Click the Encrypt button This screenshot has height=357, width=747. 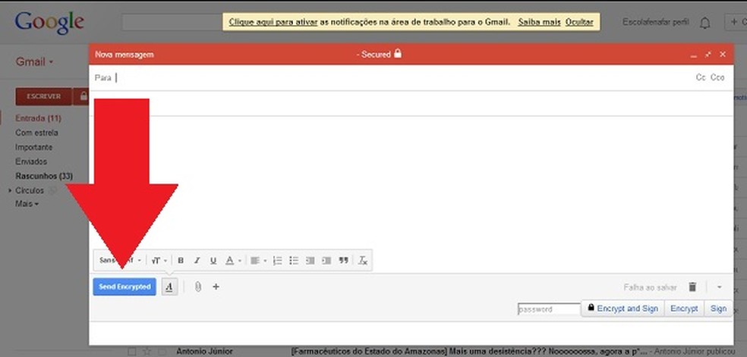pos(684,308)
